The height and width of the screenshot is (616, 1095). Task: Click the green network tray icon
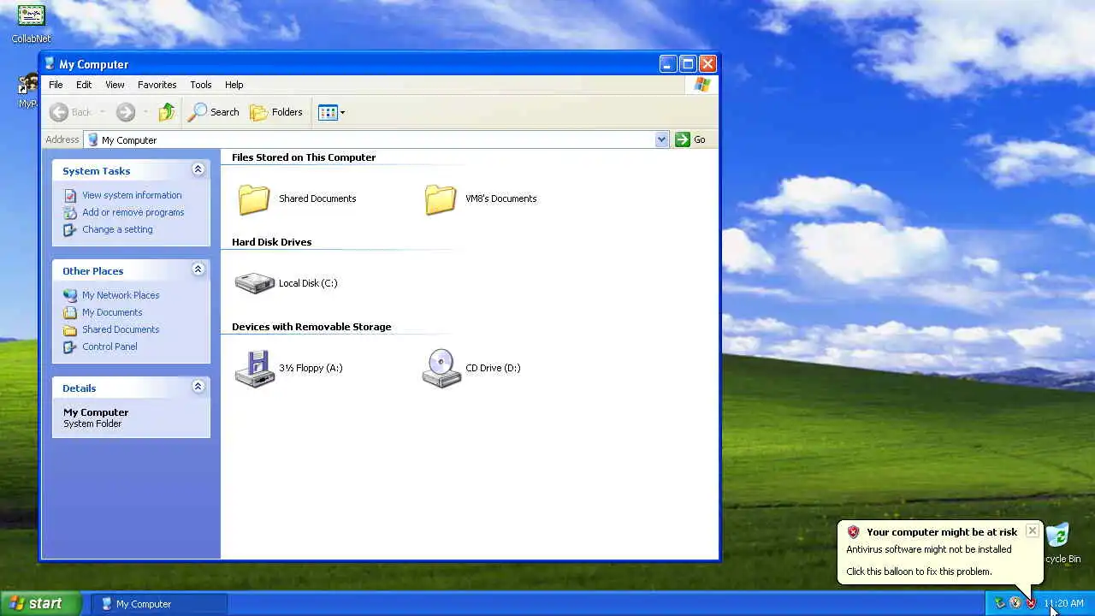999,603
